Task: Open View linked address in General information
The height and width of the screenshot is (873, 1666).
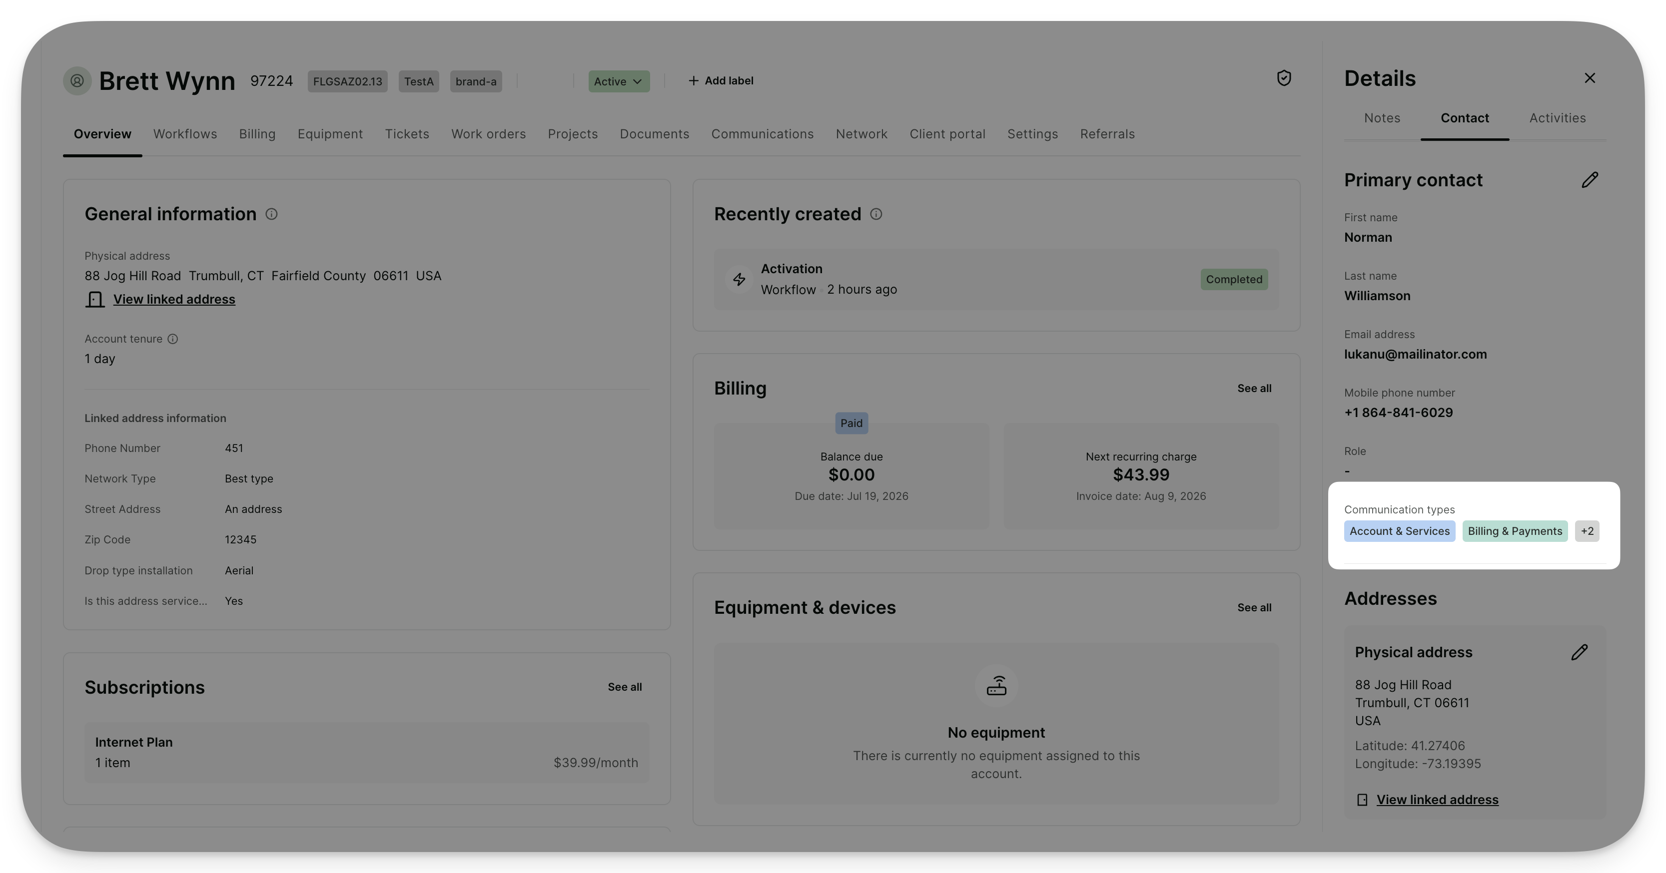Action: tap(174, 299)
